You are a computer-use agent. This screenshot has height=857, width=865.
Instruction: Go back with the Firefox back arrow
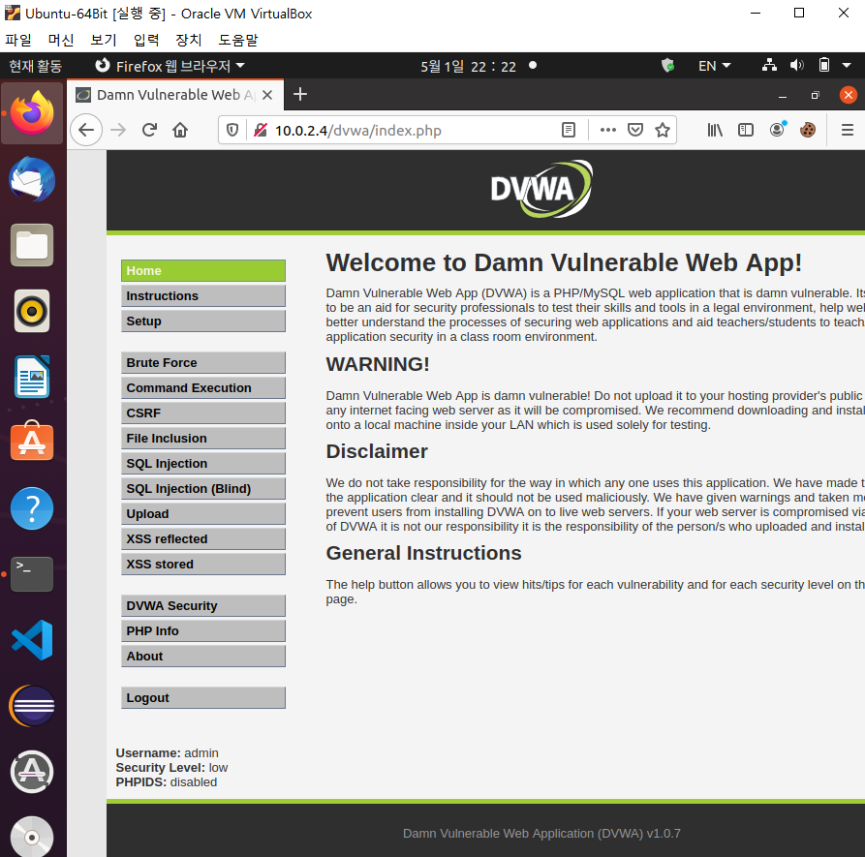click(86, 130)
